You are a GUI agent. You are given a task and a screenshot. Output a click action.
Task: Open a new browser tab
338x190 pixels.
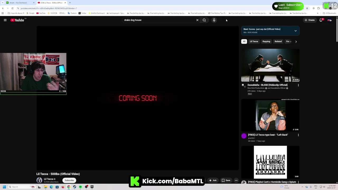(x=70, y=3)
